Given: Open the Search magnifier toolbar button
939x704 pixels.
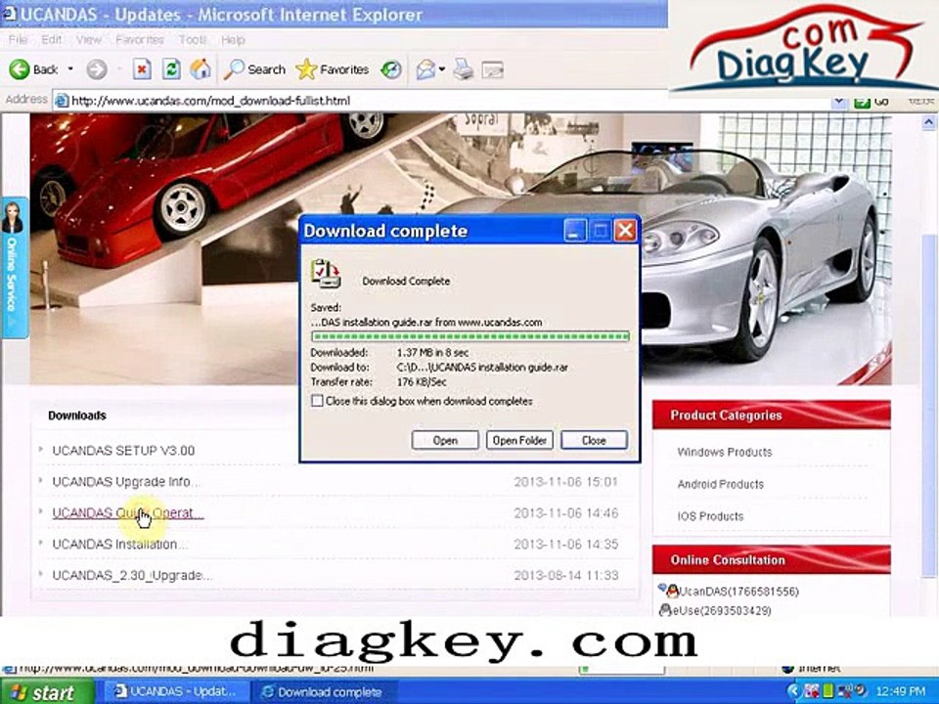Looking at the screenshot, I should coord(254,69).
